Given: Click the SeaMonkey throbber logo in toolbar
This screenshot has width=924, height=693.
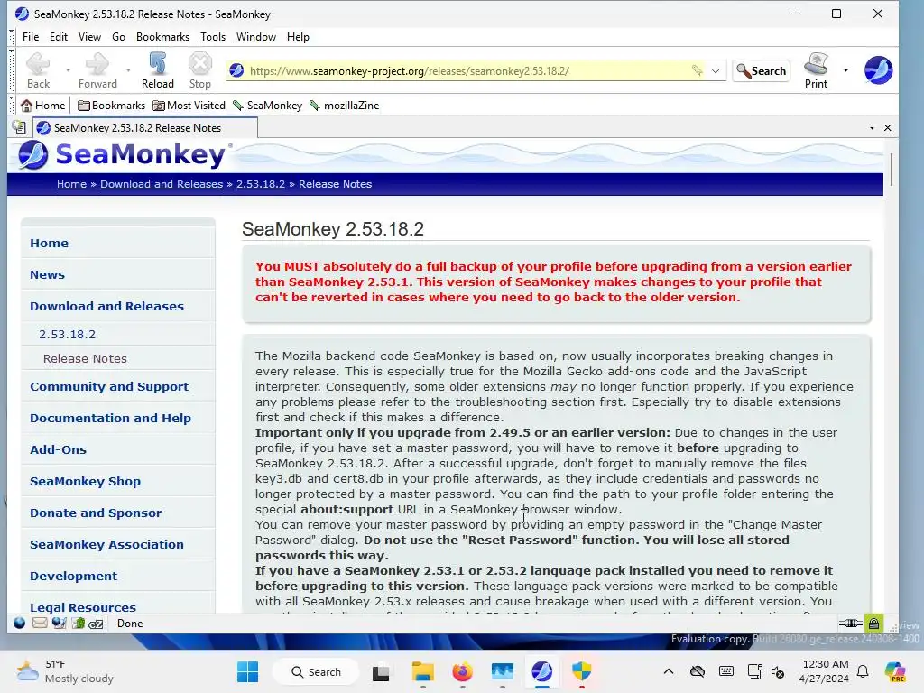Looking at the screenshot, I should pyautogui.click(x=878, y=70).
